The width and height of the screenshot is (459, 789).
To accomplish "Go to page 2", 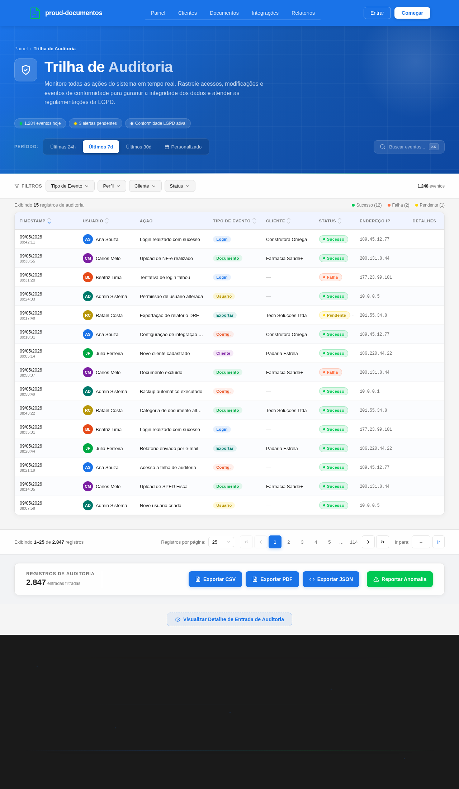I will point(289,542).
